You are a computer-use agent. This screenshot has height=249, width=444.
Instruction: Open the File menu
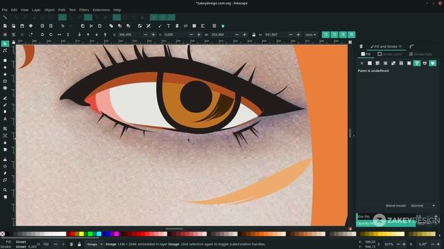click(x=5, y=10)
